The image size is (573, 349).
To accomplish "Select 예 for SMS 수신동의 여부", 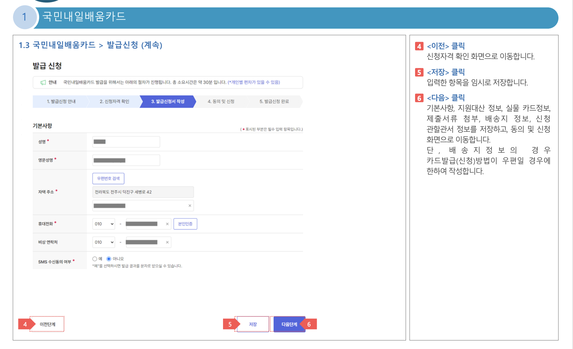I will (x=94, y=258).
